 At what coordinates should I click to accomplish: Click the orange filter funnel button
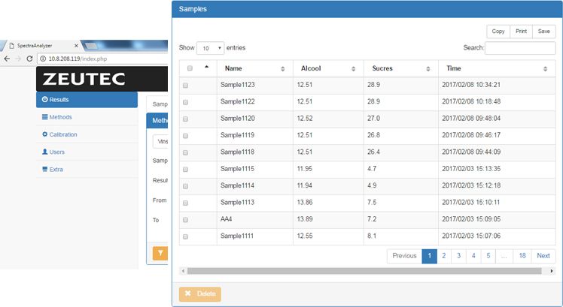click(159, 254)
